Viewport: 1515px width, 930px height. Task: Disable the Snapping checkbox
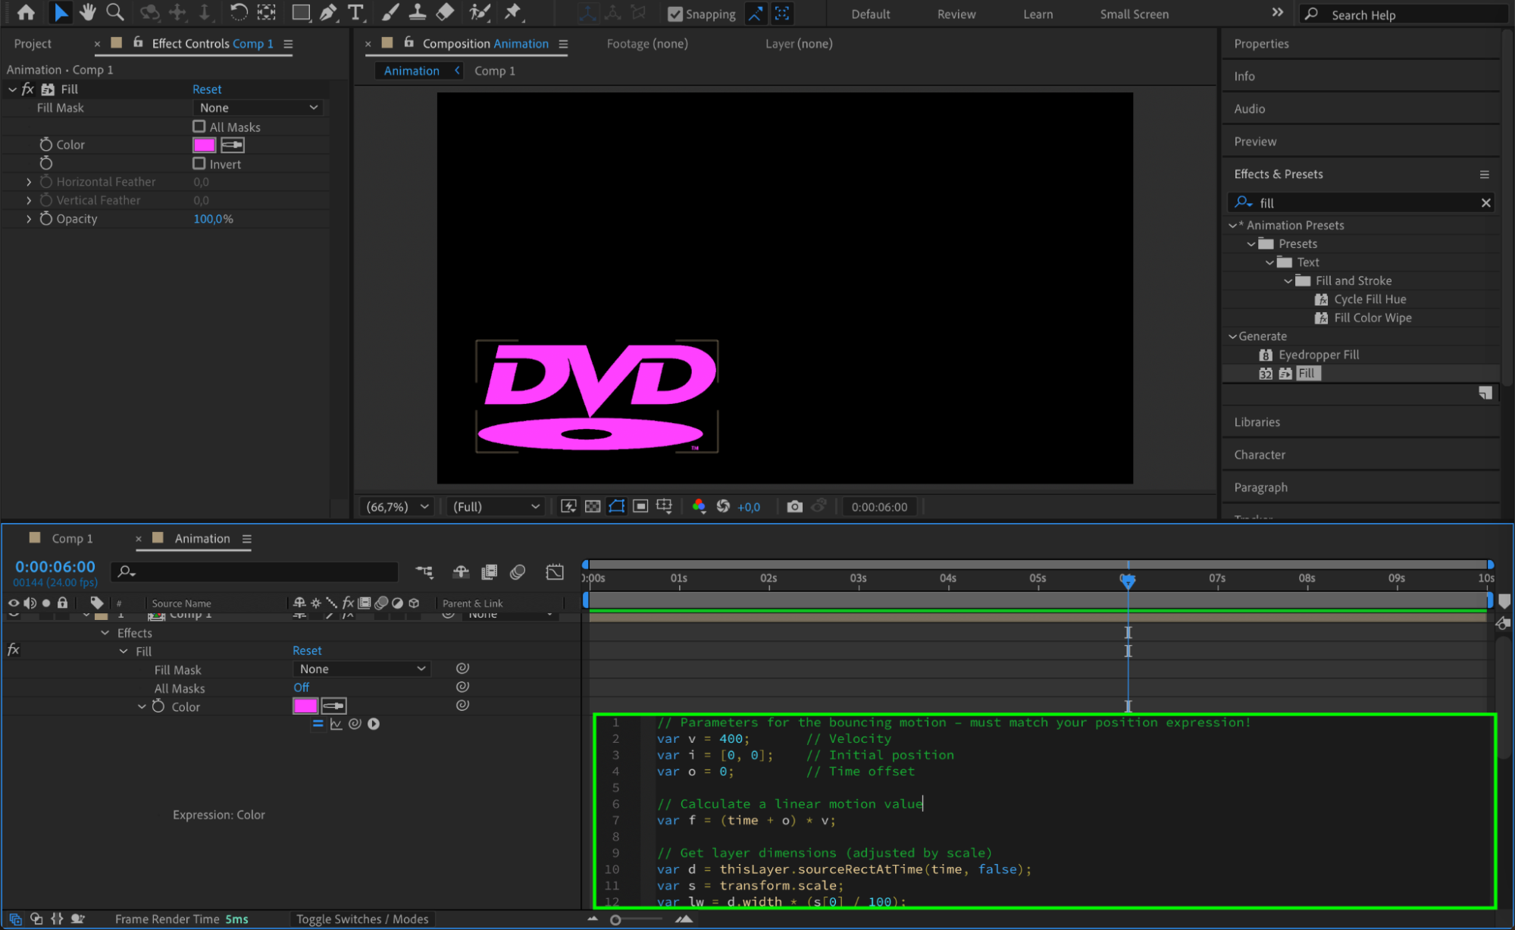(675, 14)
